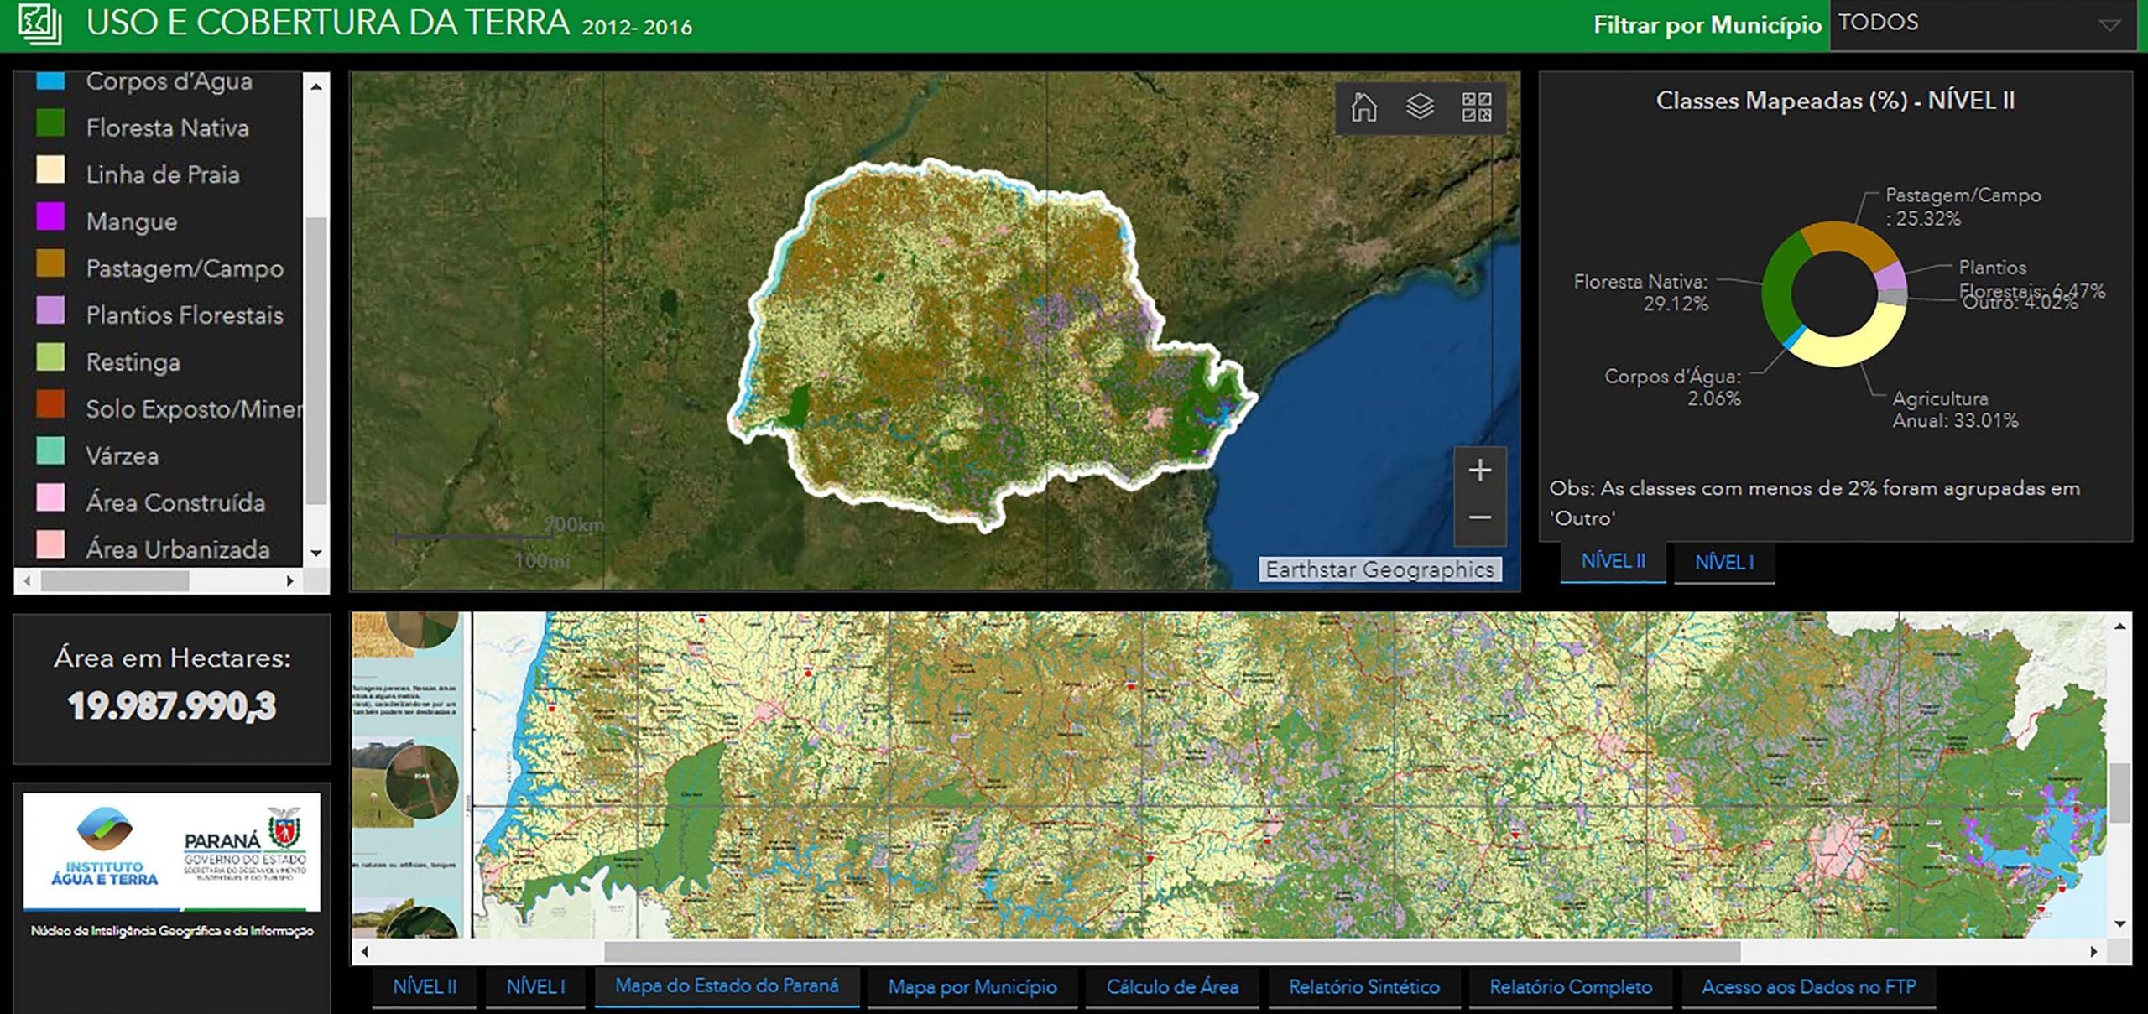Open the Cálculo de Área tab
The image size is (2148, 1014).
(1172, 987)
